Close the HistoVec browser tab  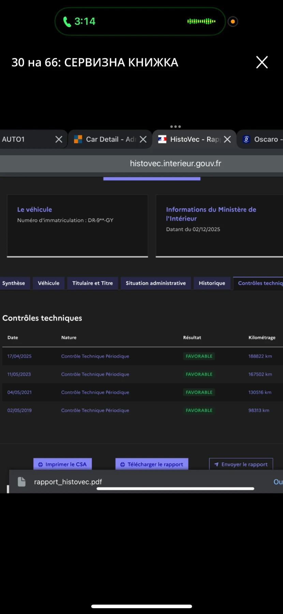click(x=227, y=139)
